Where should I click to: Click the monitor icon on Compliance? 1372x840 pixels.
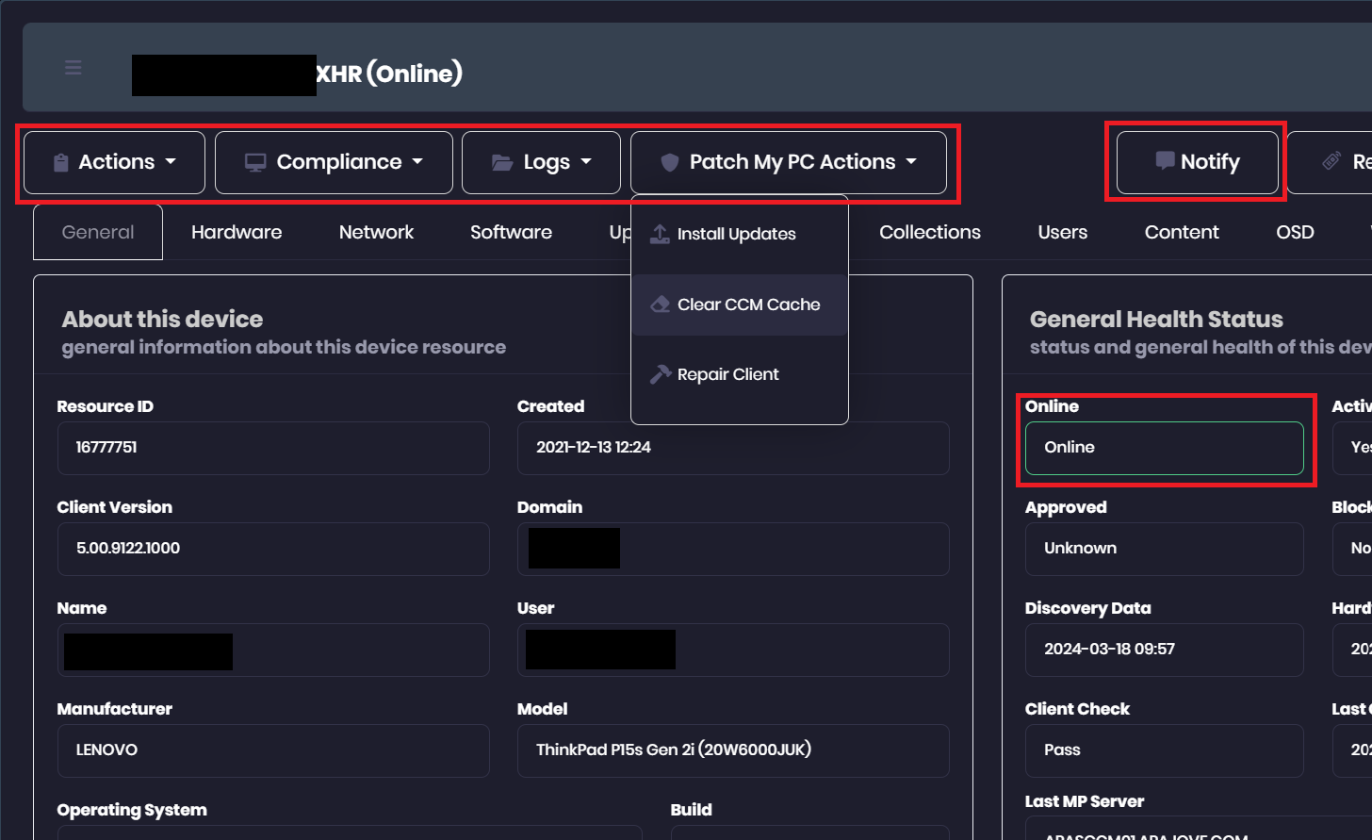coord(254,163)
